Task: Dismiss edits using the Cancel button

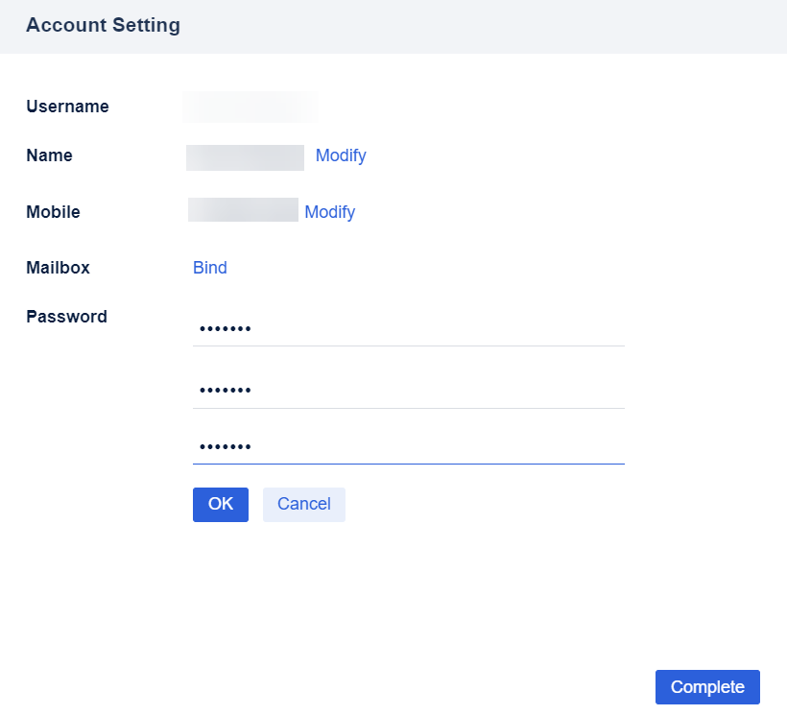Action: (303, 504)
